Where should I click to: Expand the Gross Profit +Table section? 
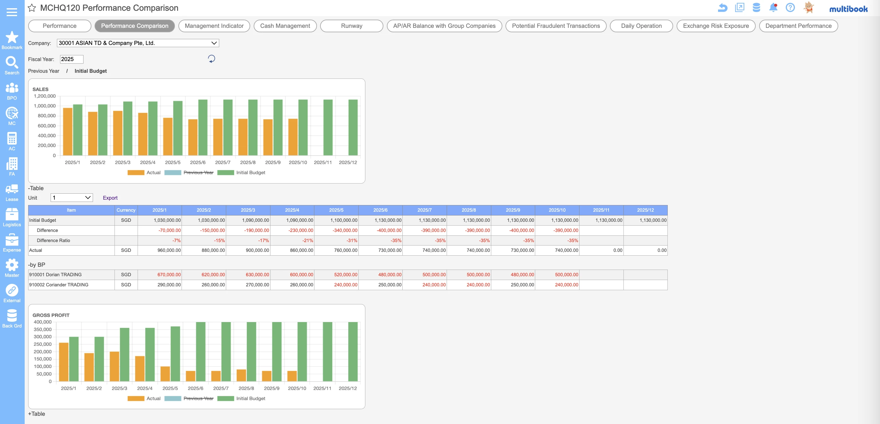coord(37,414)
